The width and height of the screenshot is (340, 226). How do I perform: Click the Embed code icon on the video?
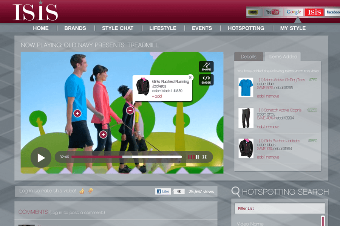click(206, 80)
